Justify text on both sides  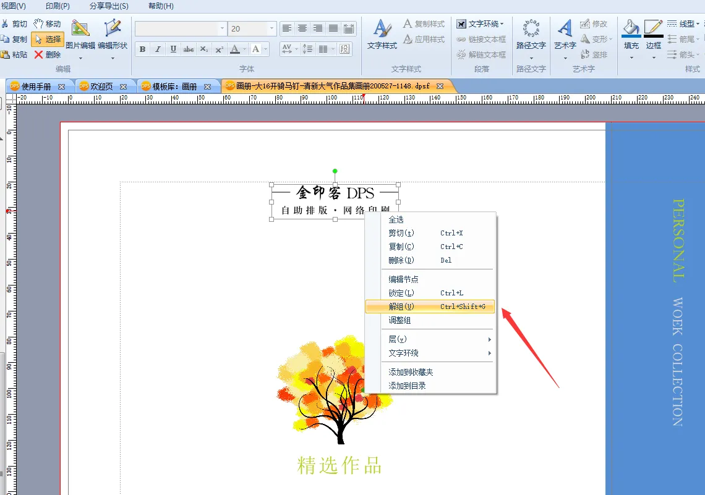pos(333,29)
